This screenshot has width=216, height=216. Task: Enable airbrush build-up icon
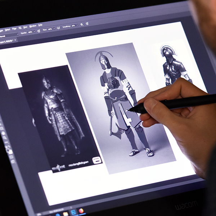[x=58, y=28]
